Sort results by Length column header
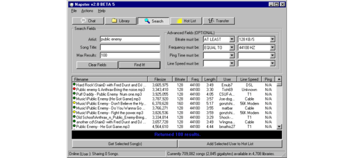 tap(210, 79)
